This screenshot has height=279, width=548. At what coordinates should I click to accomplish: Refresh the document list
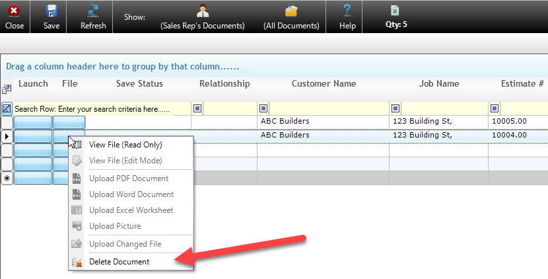(x=93, y=11)
